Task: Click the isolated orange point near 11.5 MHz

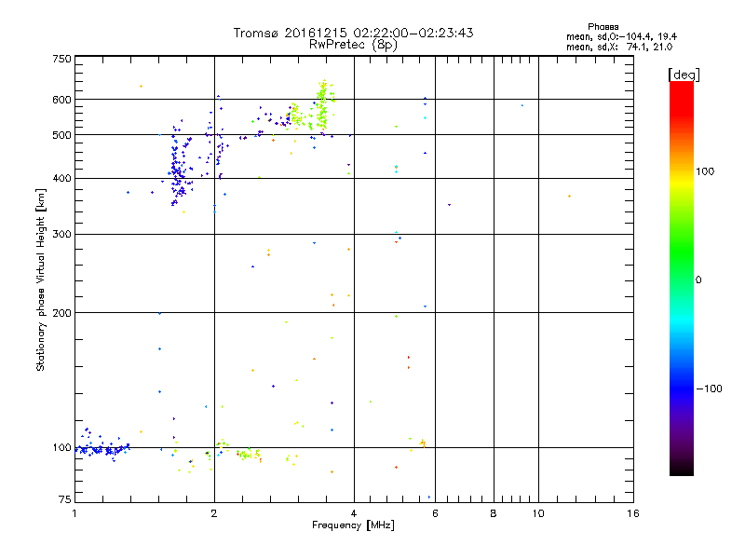Action: [x=569, y=196]
